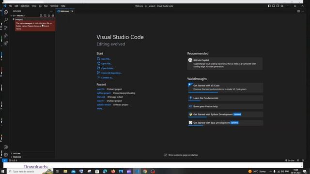Open the Explorer view in activity bar
Viewport: 310px width, 174px height.
[x=6, y=12]
